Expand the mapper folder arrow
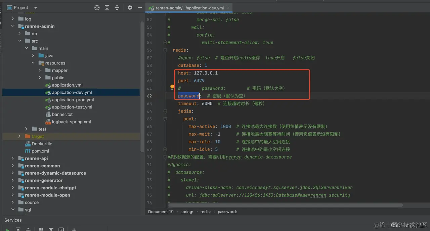 [40, 70]
